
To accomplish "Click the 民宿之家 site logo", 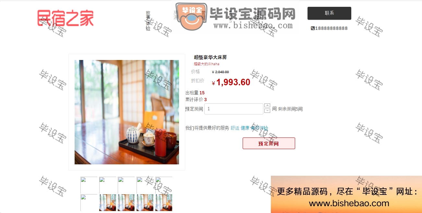I will pyautogui.click(x=66, y=18).
